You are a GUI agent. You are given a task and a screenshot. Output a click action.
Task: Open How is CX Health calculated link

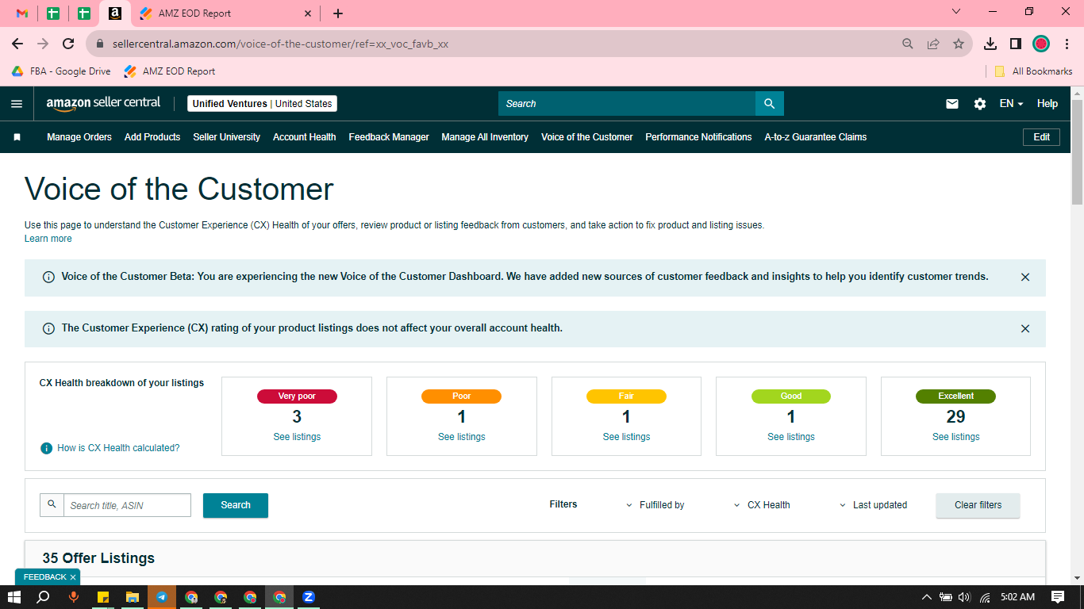pyautogui.click(x=118, y=448)
